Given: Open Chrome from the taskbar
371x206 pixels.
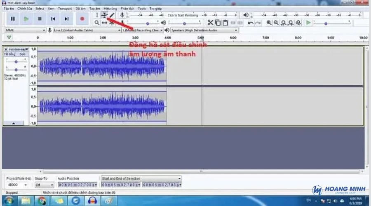Looking at the screenshot, I should (42, 201).
